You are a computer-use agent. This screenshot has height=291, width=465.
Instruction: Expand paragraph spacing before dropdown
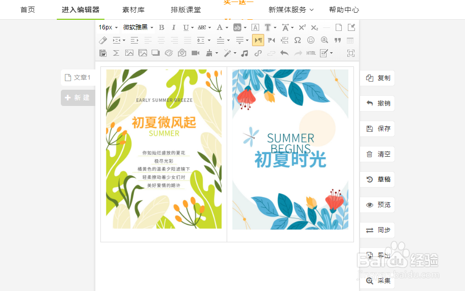[x=228, y=41]
